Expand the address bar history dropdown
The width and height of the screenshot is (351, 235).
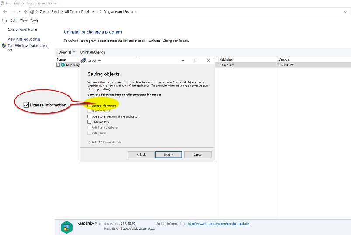click(345, 12)
